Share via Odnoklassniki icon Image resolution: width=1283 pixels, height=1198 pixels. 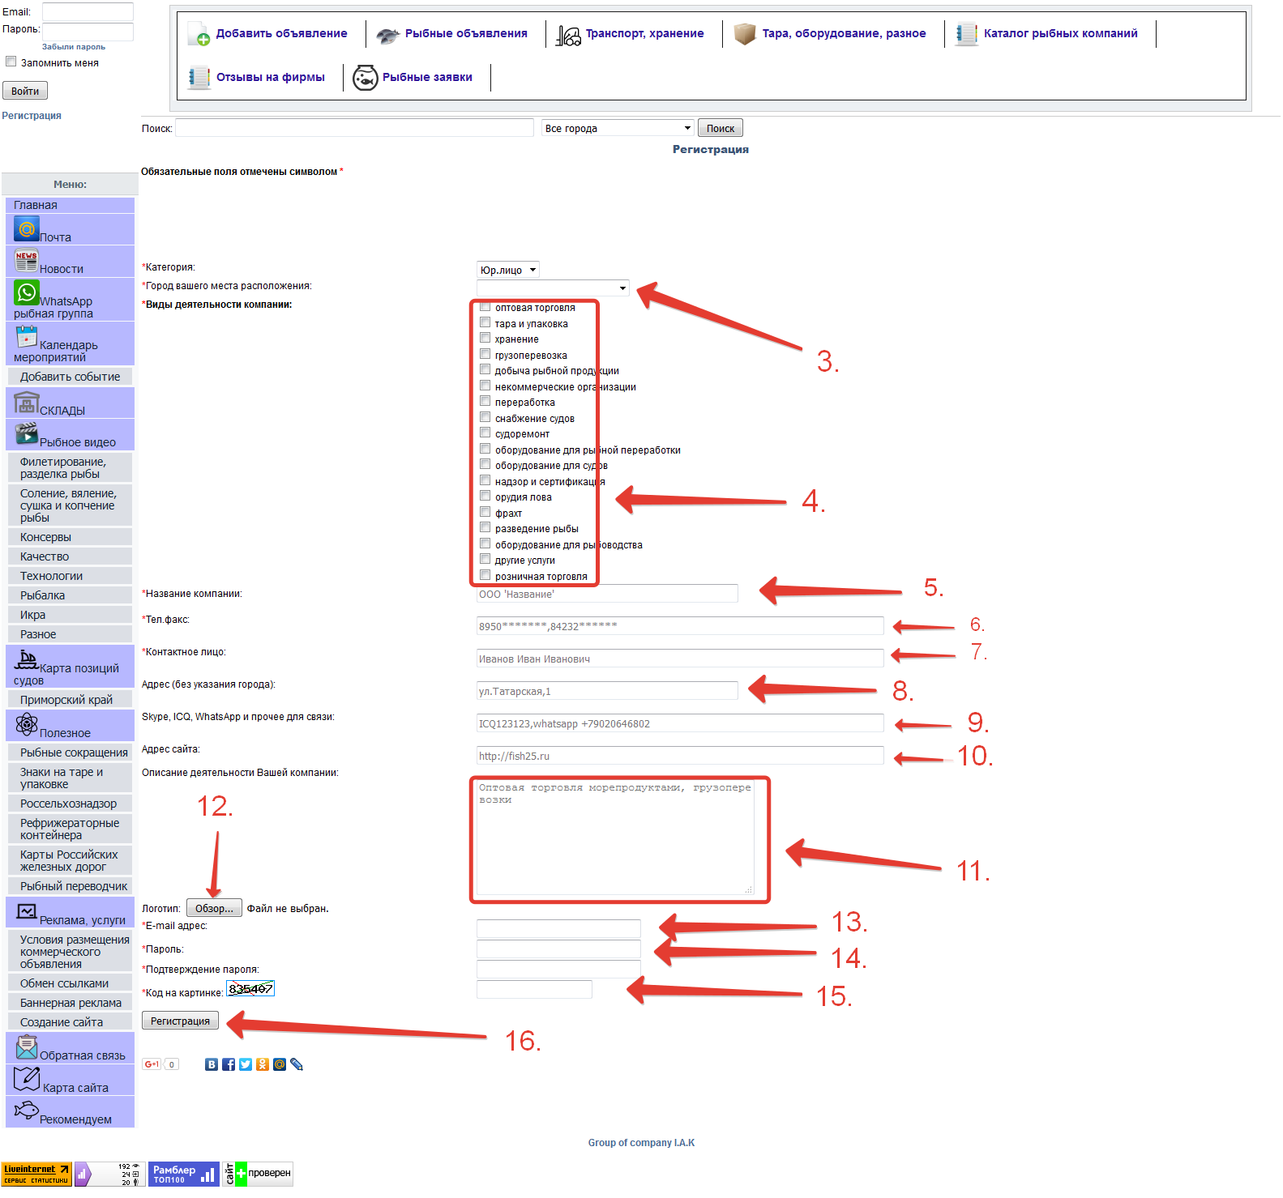(x=263, y=1064)
